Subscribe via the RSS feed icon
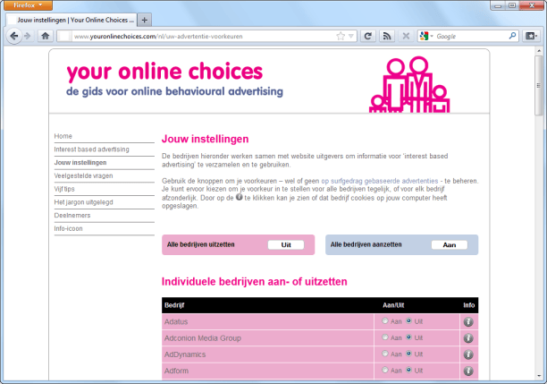Image resolution: width=547 pixels, height=384 pixels. pyautogui.click(x=387, y=36)
